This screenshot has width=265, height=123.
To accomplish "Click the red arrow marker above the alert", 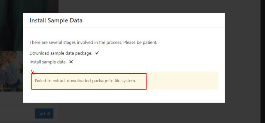I will [33, 71].
